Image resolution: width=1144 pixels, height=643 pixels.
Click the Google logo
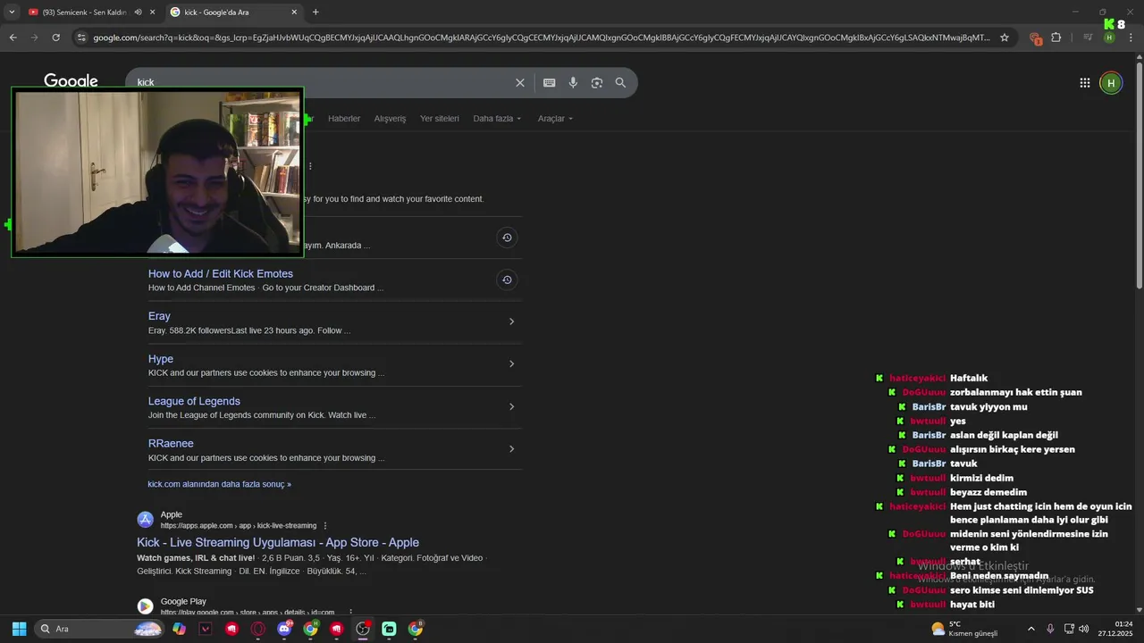point(71,80)
